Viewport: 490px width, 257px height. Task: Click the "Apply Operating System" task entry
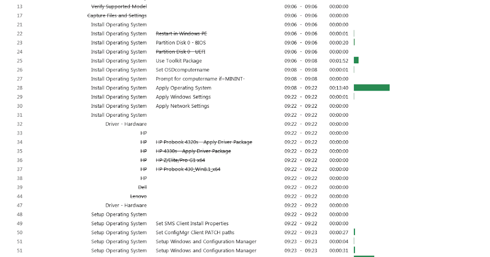(x=183, y=88)
